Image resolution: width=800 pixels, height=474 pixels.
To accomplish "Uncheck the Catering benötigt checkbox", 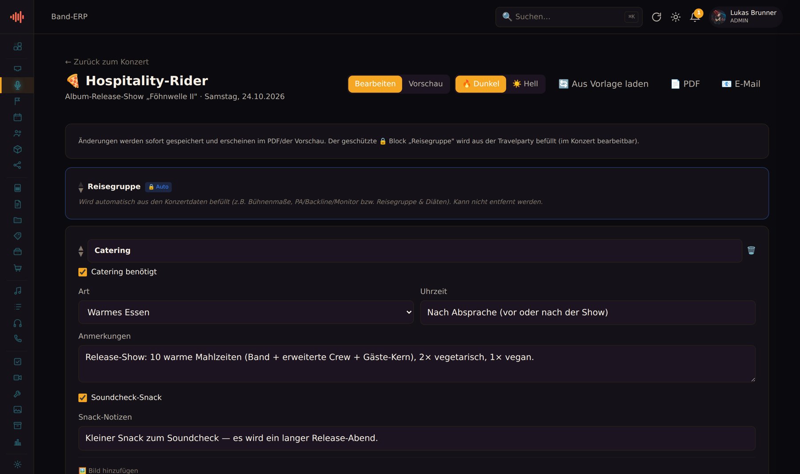I will [x=83, y=272].
